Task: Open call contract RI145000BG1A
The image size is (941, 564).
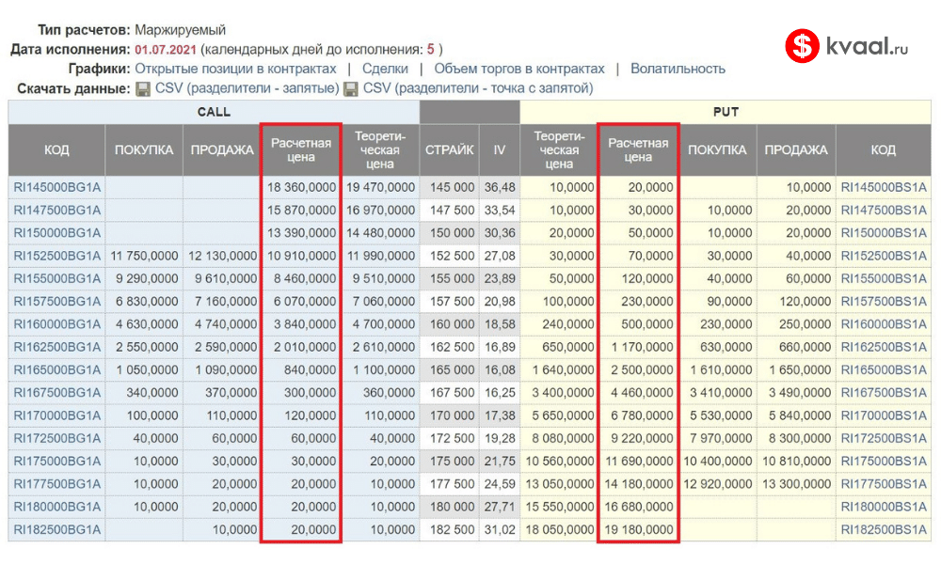Action: coord(57,188)
